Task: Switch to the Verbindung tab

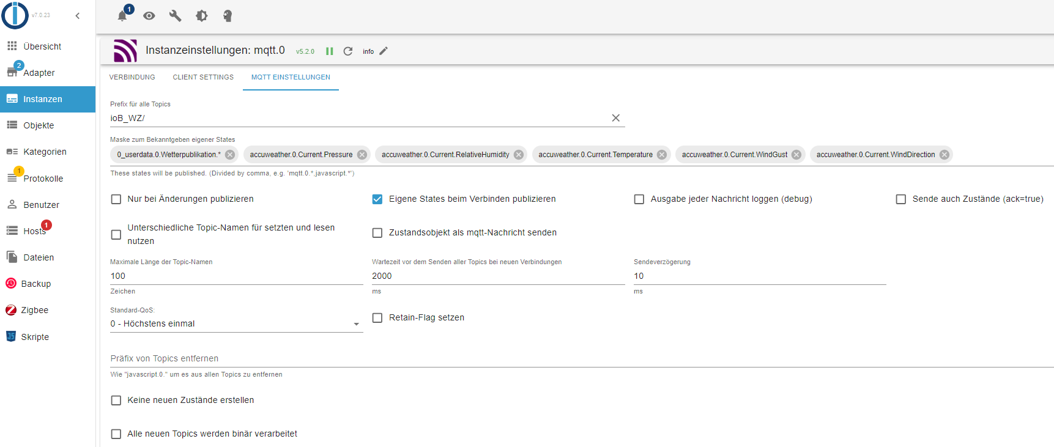Action: click(132, 77)
